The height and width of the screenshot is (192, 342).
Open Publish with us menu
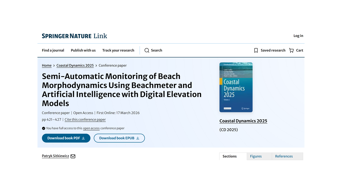pyautogui.click(x=83, y=50)
